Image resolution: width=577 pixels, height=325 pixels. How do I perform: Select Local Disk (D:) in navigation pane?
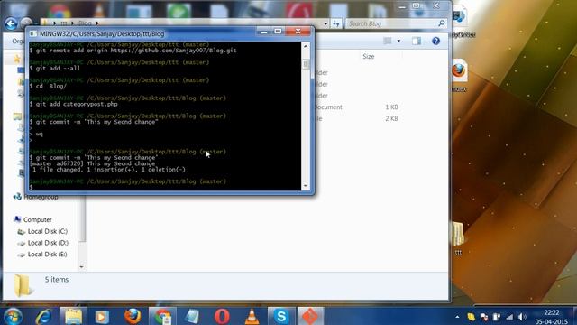(48, 243)
